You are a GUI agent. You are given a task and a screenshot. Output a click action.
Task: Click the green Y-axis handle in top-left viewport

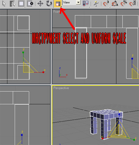23,52
